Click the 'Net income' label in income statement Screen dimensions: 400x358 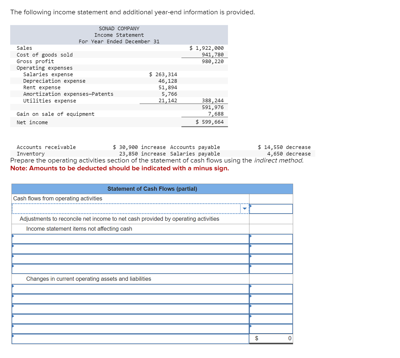click(32, 122)
